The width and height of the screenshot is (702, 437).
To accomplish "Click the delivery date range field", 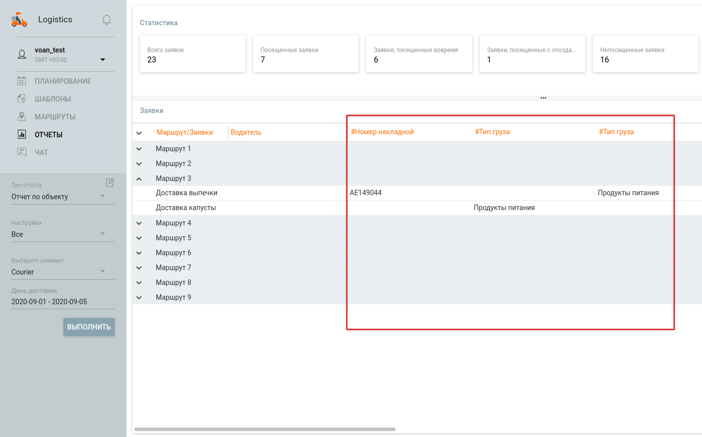I will pos(63,302).
